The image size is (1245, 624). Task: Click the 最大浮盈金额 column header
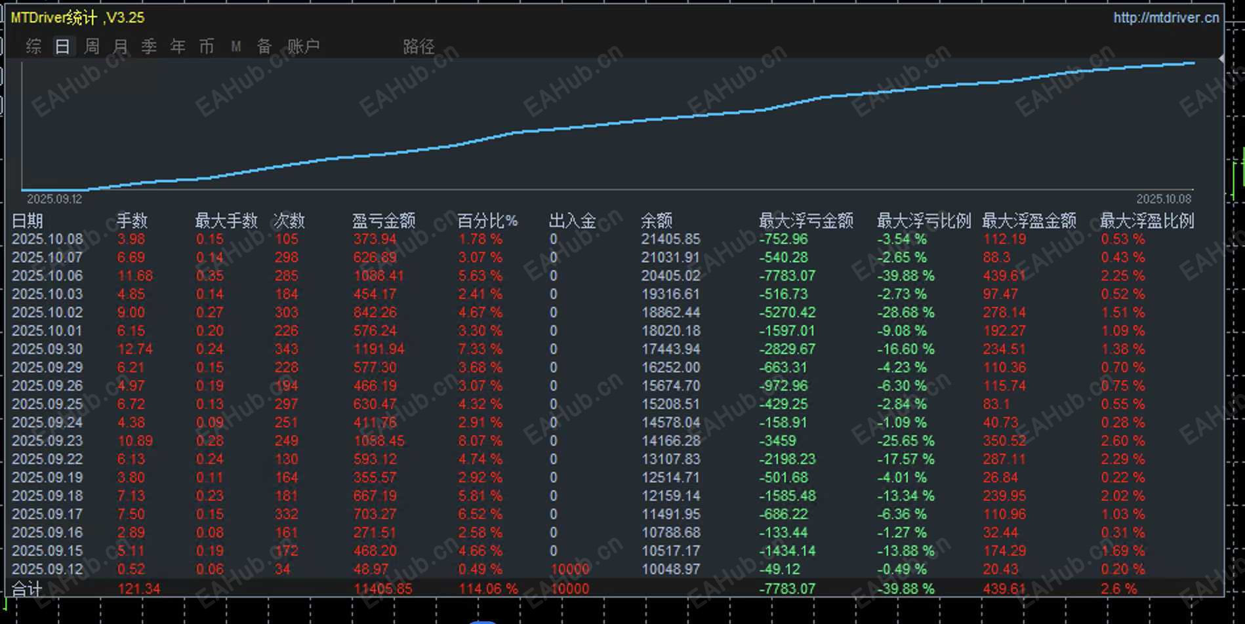point(1029,221)
